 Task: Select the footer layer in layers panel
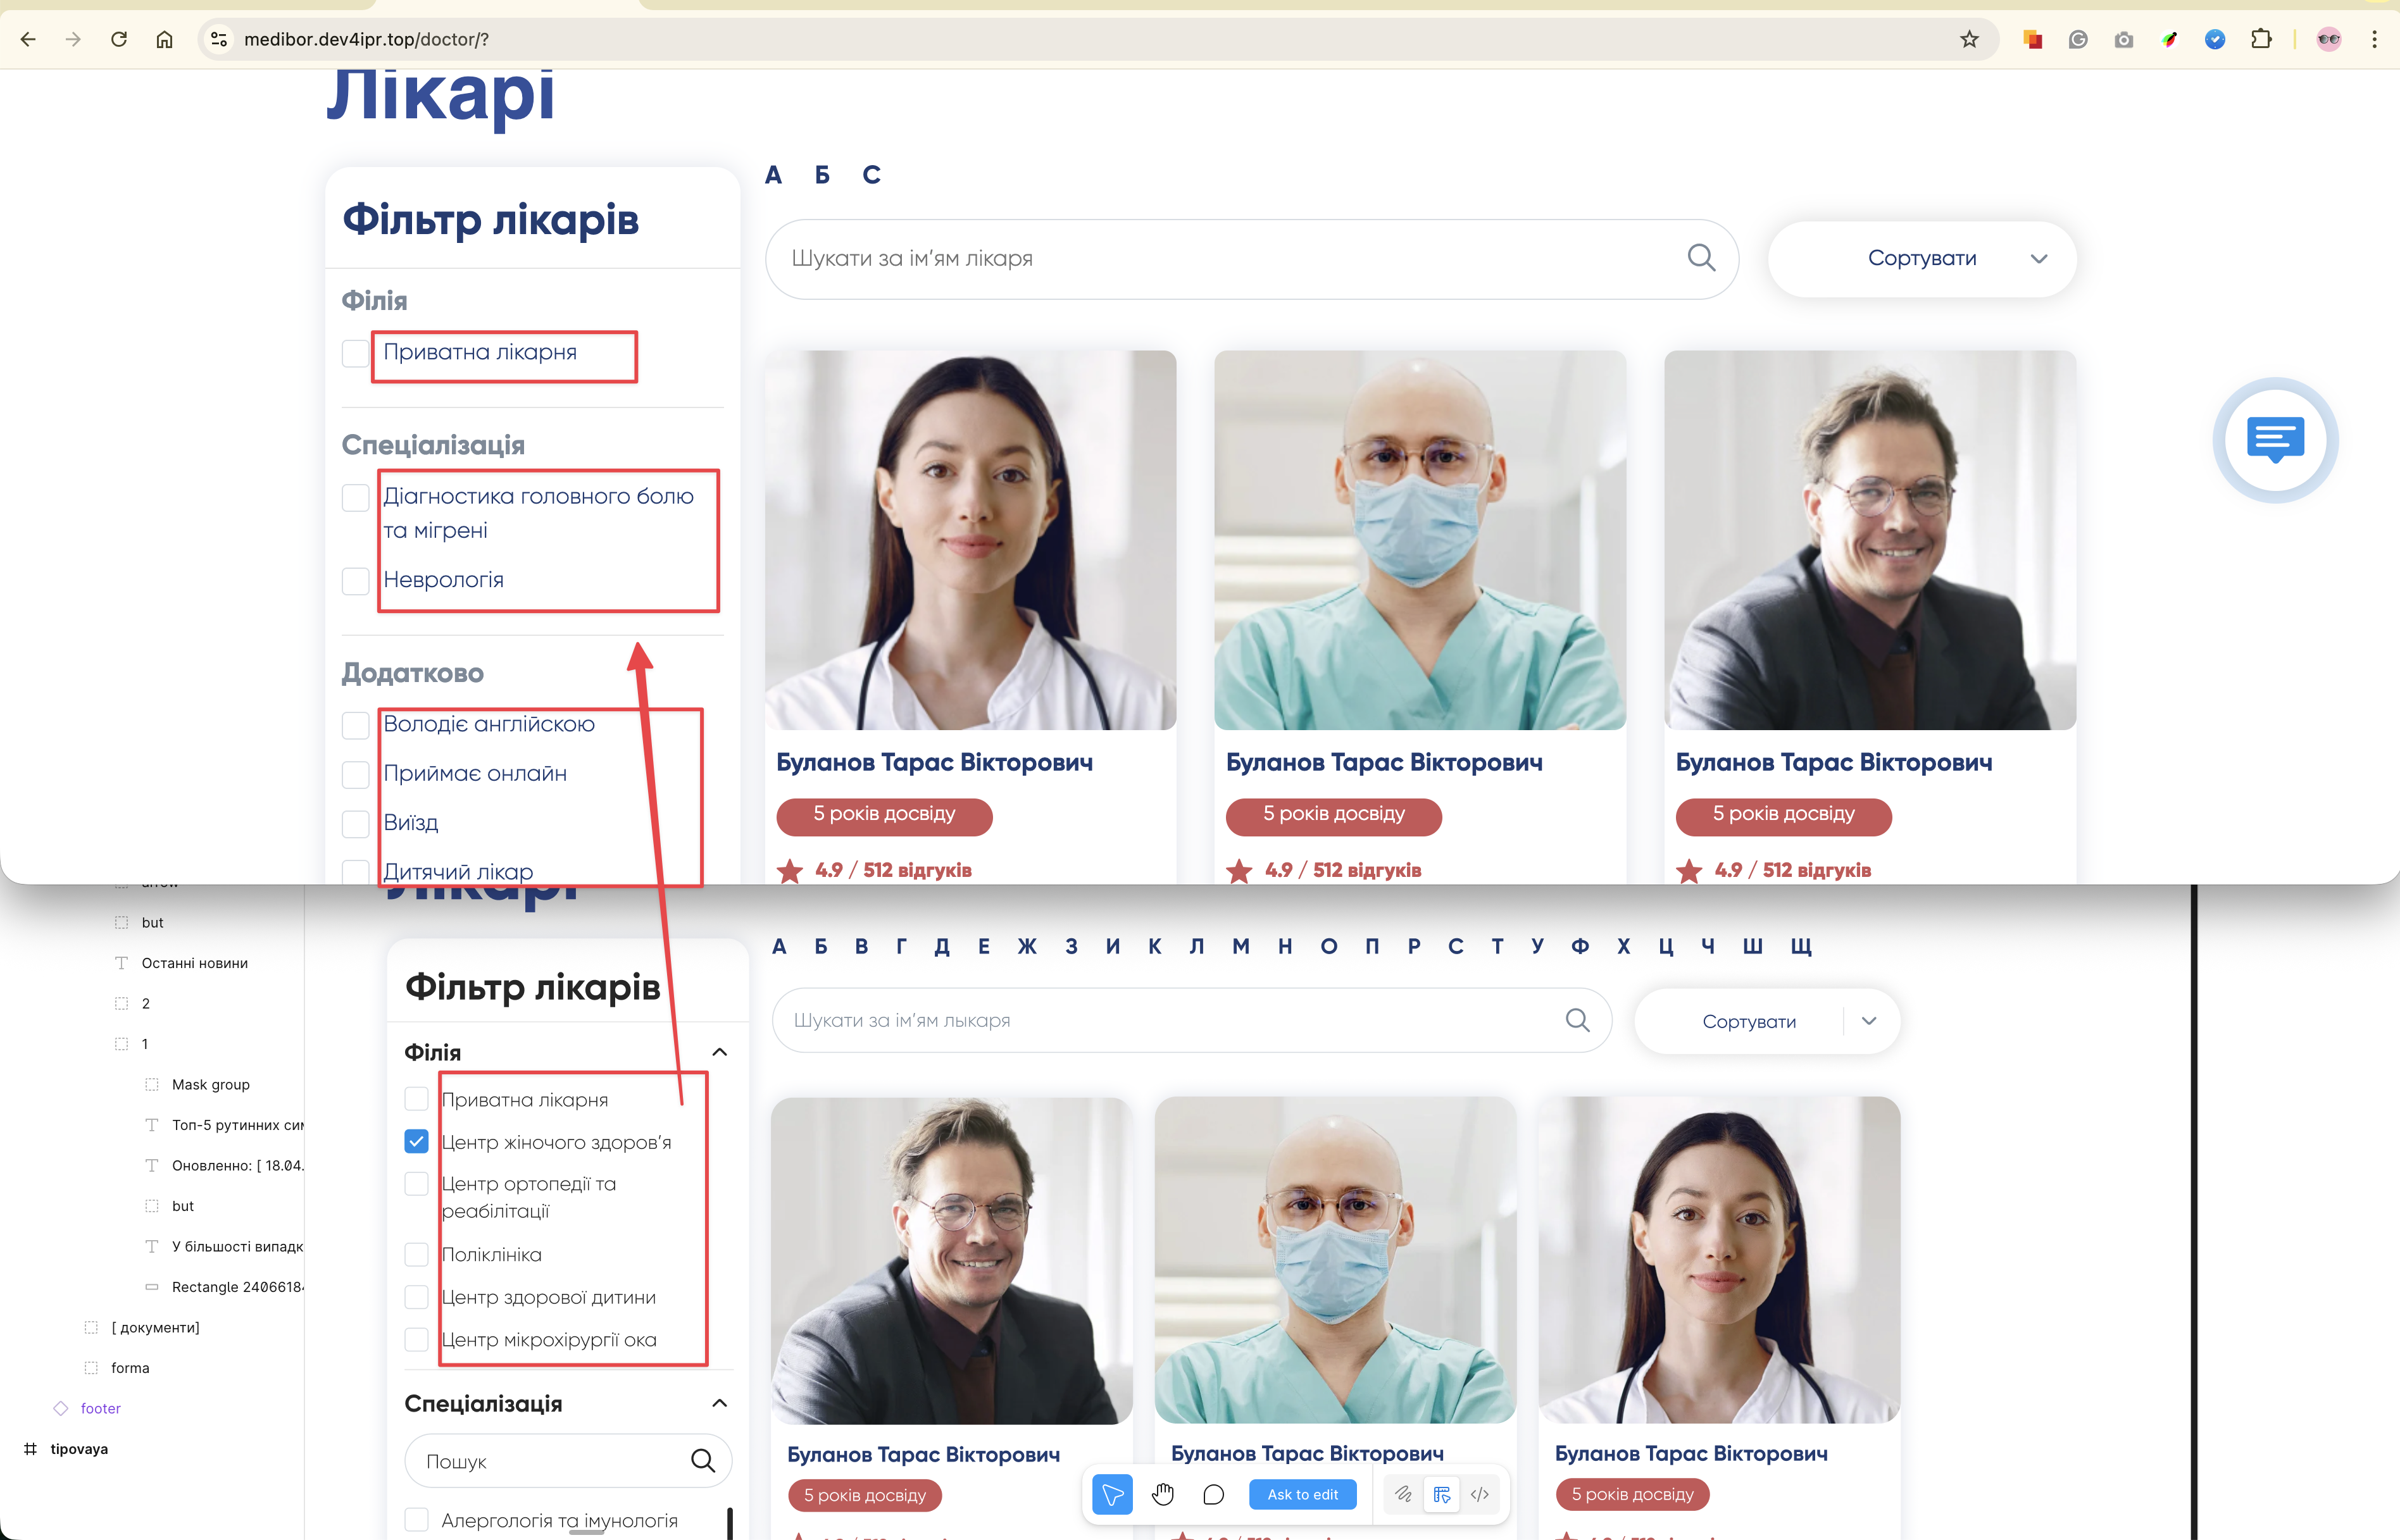100,1408
